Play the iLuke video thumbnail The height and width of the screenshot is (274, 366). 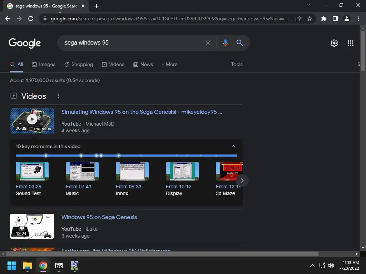[32, 226]
